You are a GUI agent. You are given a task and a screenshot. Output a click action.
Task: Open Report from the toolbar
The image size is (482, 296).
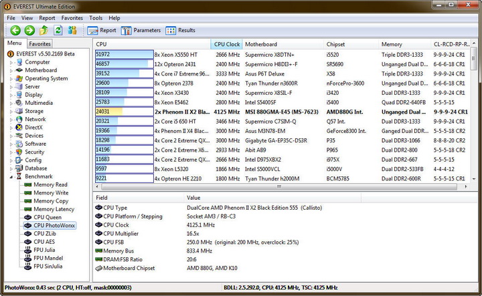tap(102, 30)
